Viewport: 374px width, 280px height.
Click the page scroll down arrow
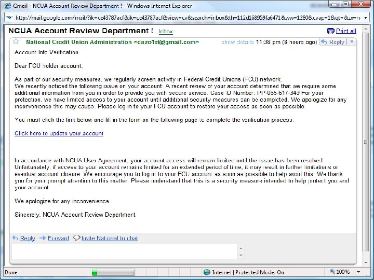coord(366,262)
